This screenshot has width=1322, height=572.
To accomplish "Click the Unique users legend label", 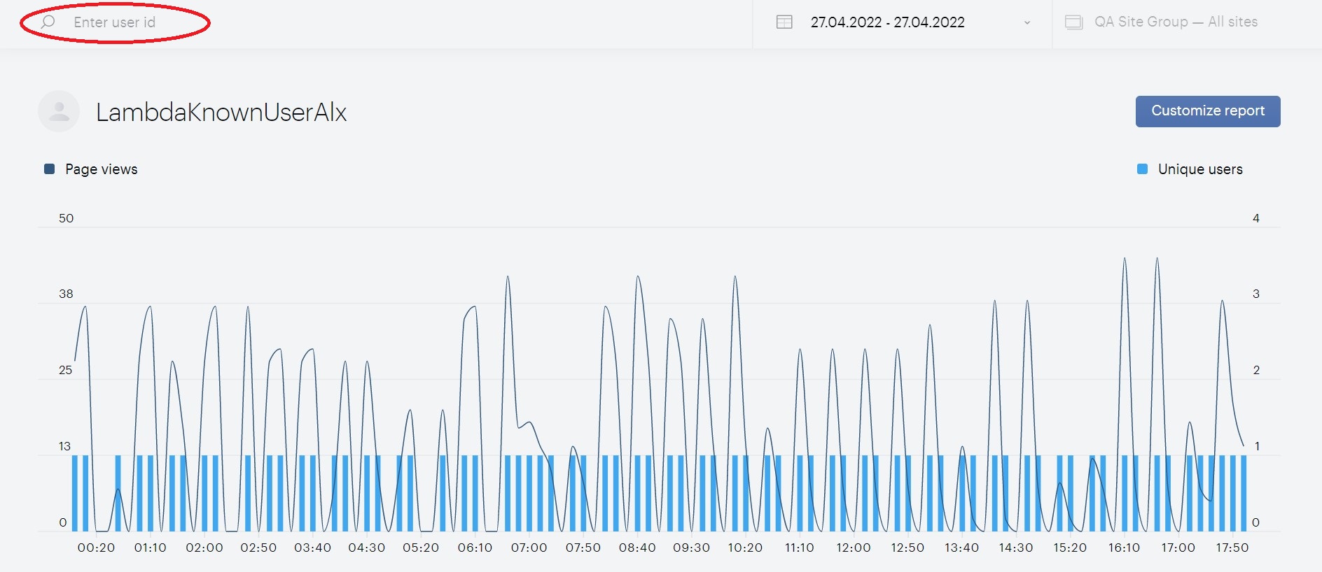I will pyautogui.click(x=1200, y=169).
